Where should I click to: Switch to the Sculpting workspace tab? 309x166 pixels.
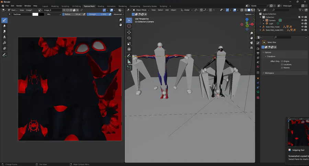(x=65, y=6)
